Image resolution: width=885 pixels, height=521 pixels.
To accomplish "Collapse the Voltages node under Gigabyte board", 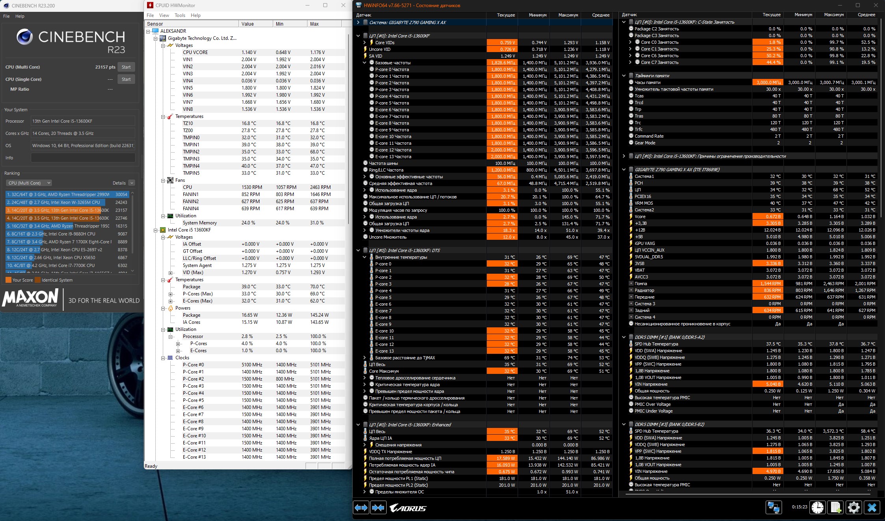I will 163,45.
